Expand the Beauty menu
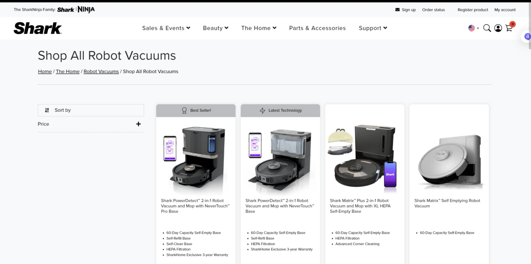Image resolution: width=531 pixels, height=264 pixels. coord(215,28)
